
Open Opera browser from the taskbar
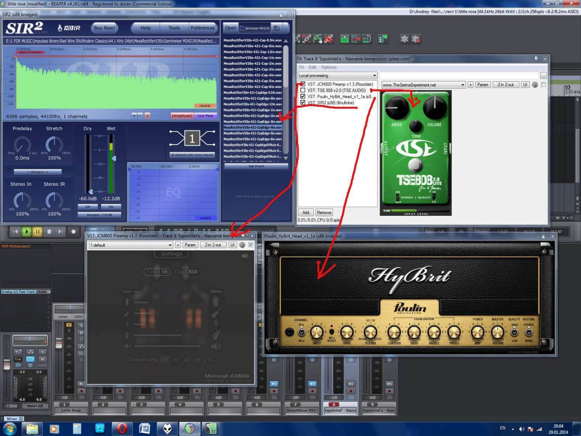(122, 429)
